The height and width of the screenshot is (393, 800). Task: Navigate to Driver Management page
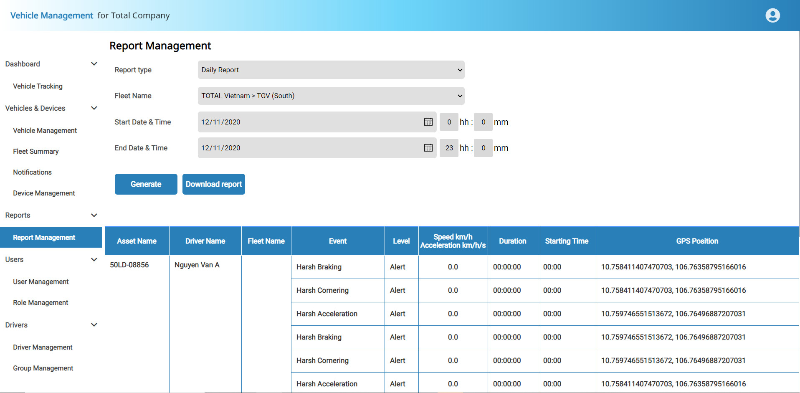click(43, 347)
